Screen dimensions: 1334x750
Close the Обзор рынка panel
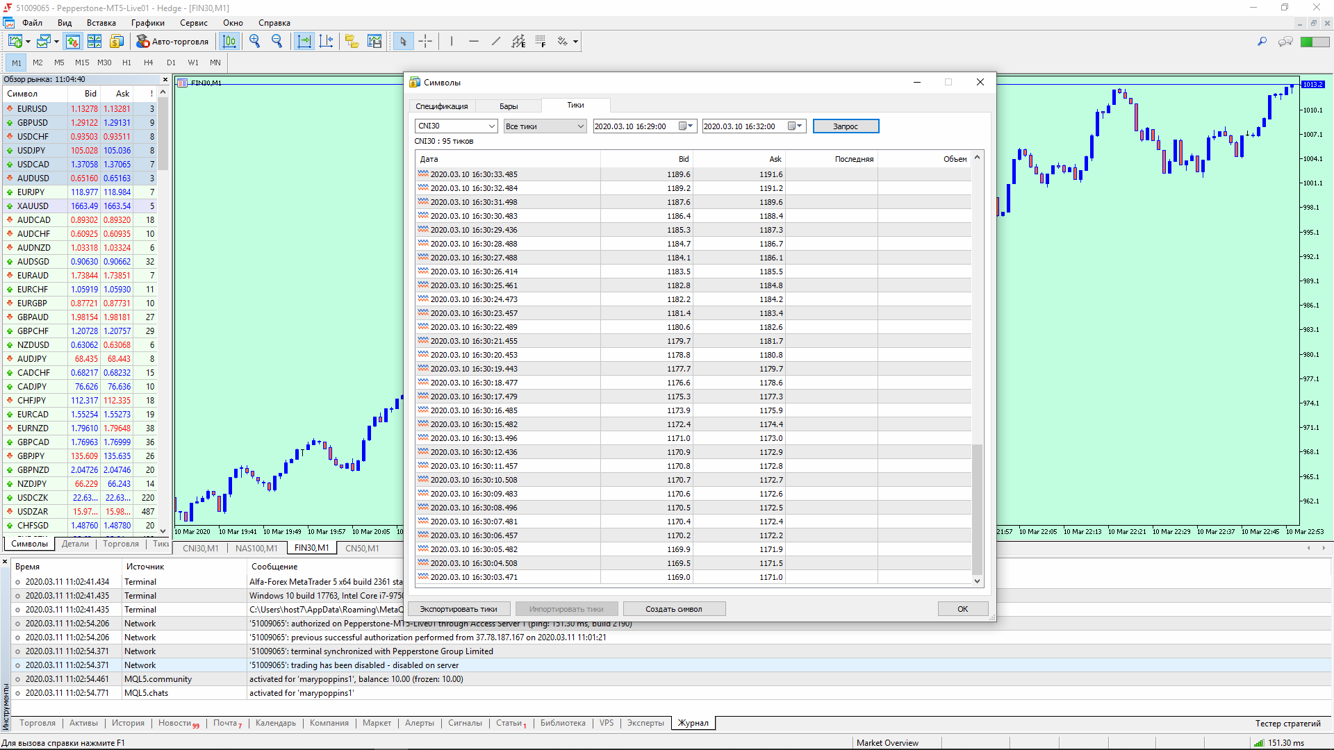click(165, 79)
